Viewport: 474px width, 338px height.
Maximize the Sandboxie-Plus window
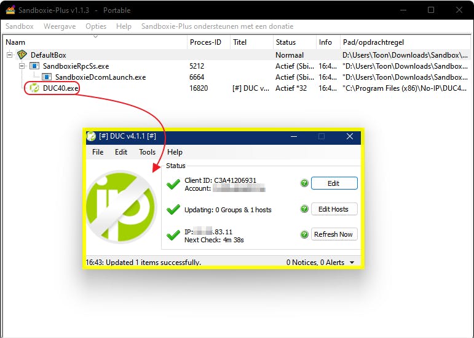[x=431, y=10]
